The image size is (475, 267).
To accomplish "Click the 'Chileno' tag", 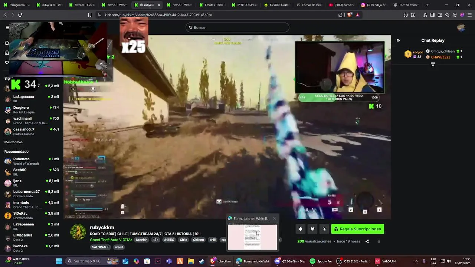I will [198, 240].
